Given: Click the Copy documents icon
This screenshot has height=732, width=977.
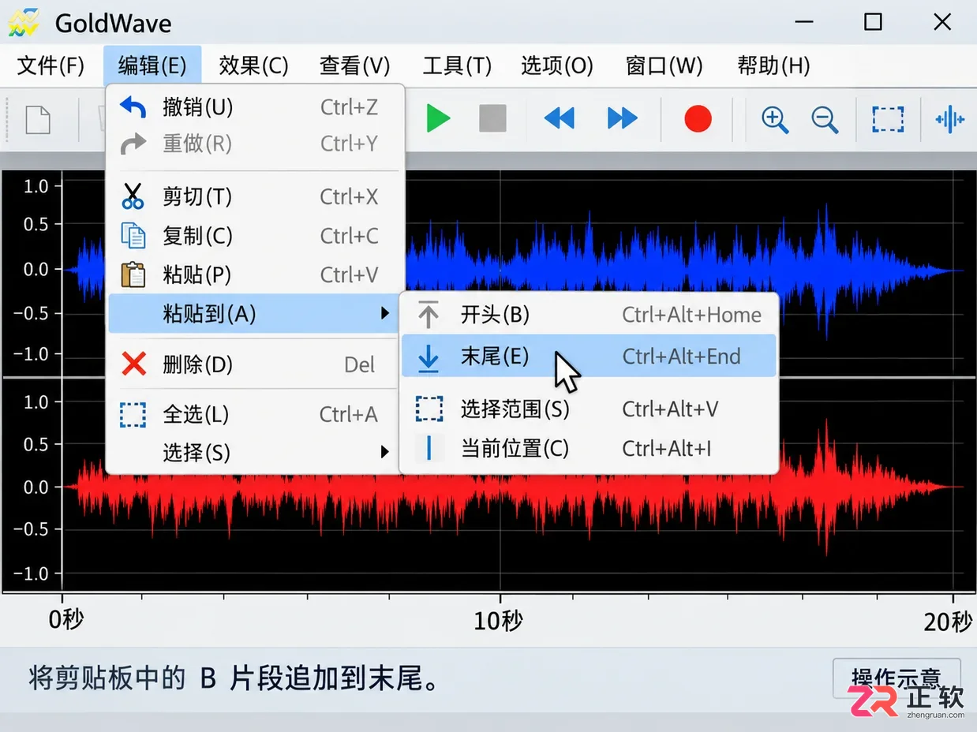Looking at the screenshot, I should tap(133, 236).
